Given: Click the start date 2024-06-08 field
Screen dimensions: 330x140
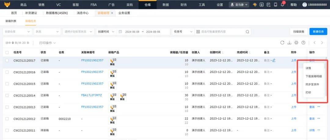Looking at the screenshot, I should pos(132,32).
